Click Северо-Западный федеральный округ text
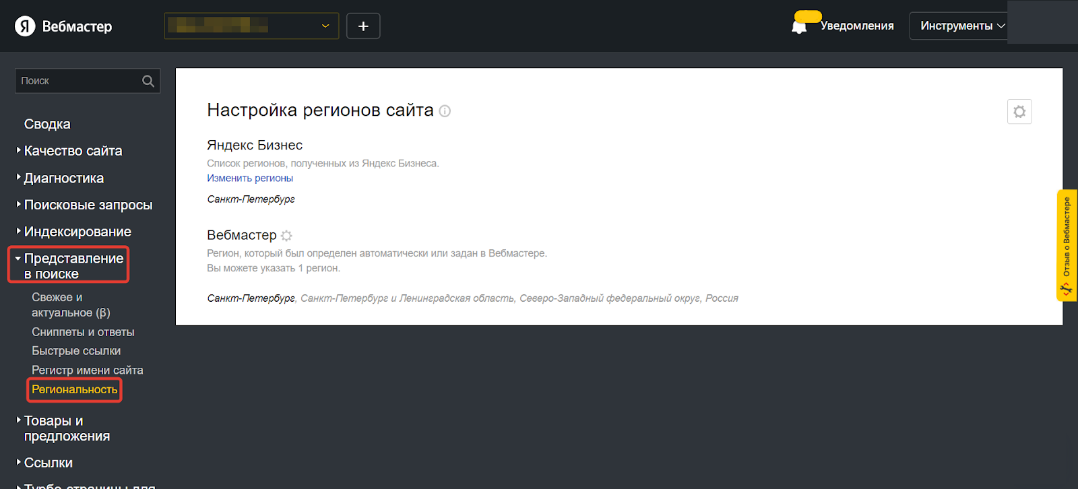Screen dimensions: 1078x489 610,298
